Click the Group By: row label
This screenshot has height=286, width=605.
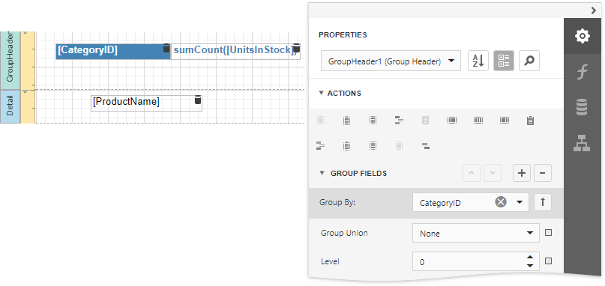tap(337, 202)
